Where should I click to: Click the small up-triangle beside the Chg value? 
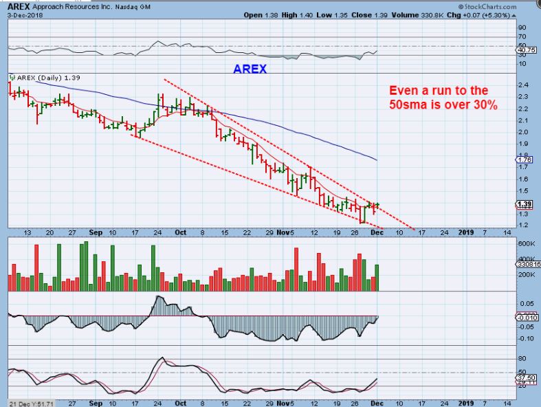pos(514,16)
